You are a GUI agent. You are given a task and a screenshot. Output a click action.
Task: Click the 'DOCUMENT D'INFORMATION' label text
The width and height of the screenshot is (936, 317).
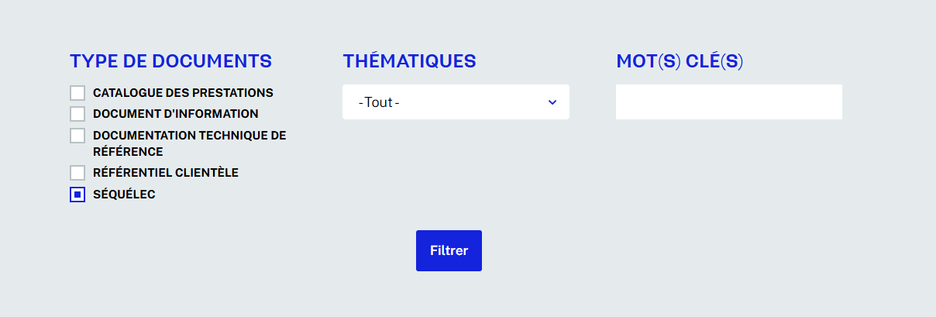click(x=176, y=114)
